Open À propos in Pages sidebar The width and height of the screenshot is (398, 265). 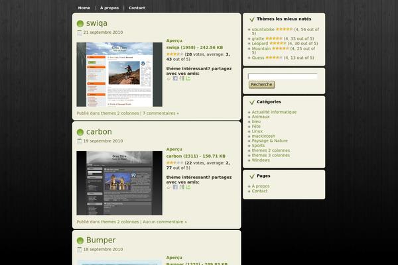(x=261, y=186)
